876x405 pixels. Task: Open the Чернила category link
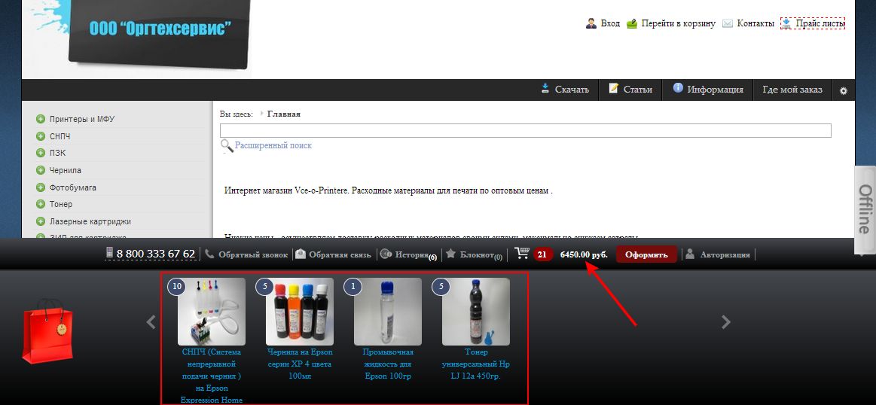tap(66, 170)
